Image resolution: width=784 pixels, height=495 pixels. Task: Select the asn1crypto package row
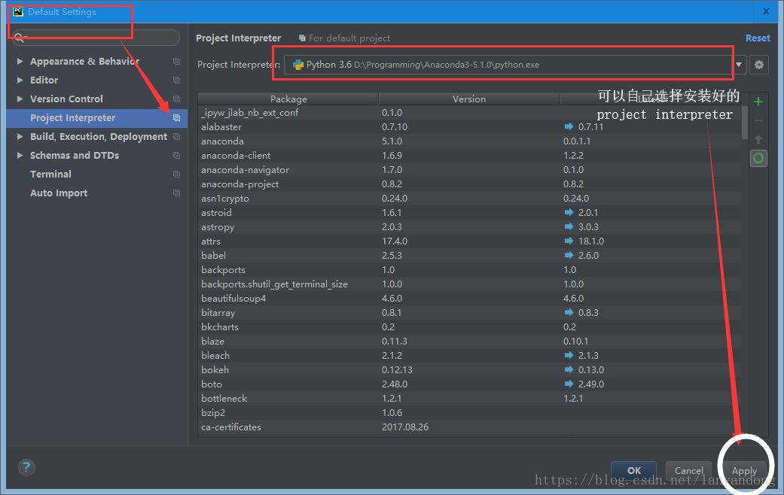point(469,199)
